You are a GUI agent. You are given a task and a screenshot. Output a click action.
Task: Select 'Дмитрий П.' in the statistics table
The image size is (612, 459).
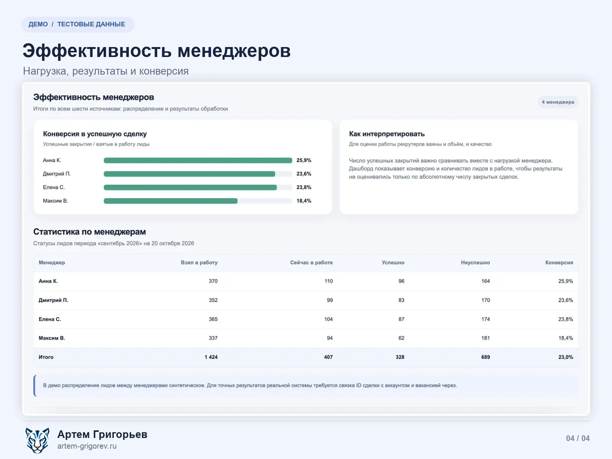coord(54,300)
